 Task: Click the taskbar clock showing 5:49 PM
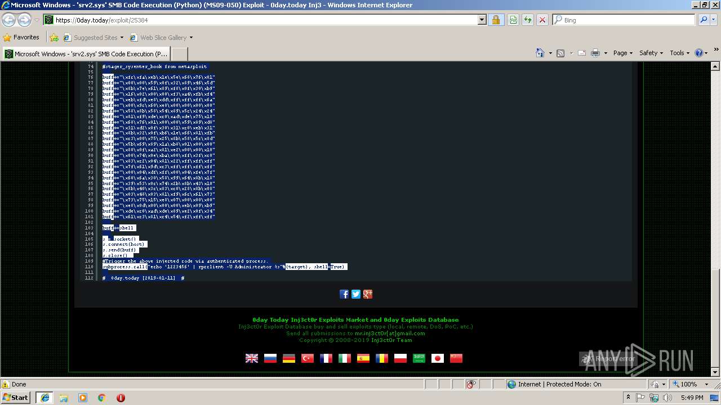tap(691, 398)
